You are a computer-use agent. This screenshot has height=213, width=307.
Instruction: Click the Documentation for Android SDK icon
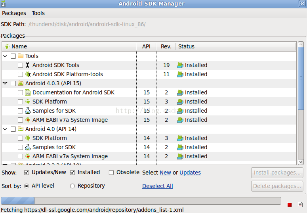28,92
